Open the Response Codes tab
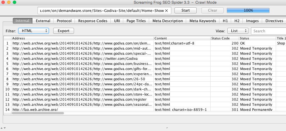Image resolution: width=286 pixels, height=131 pixels. (93, 21)
